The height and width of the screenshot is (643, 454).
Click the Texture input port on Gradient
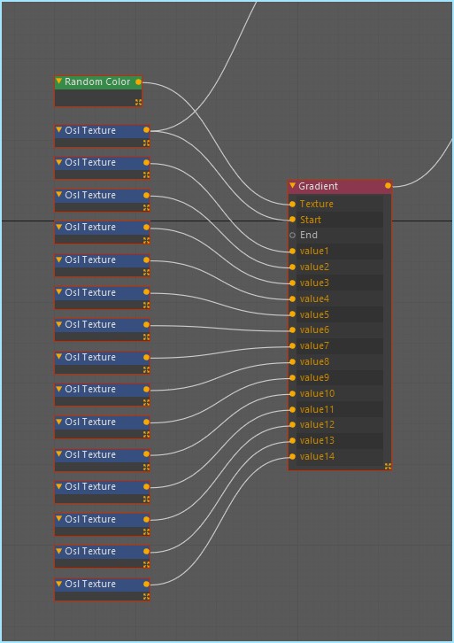click(x=292, y=204)
